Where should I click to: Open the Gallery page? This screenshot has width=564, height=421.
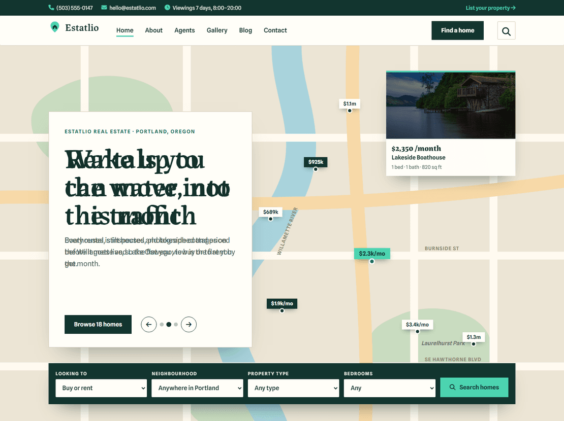[x=217, y=30]
